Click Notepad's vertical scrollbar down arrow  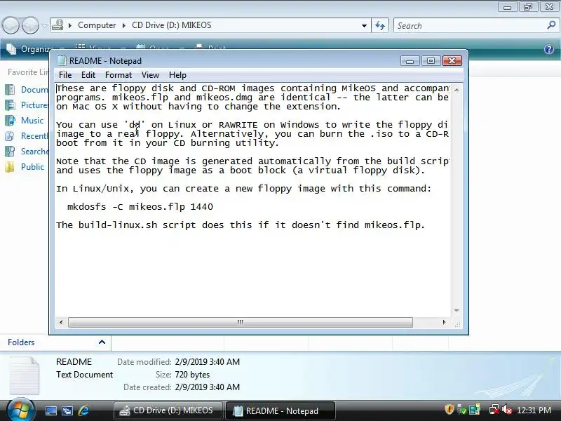coord(457,310)
